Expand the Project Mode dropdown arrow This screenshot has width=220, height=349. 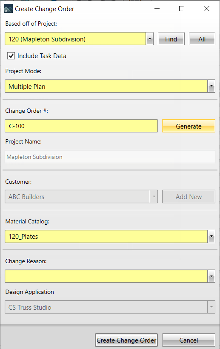211,86
